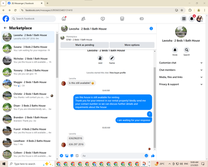Open conversation information blue info icon
The height and width of the screenshot is (167, 208).
[x=151, y=28]
